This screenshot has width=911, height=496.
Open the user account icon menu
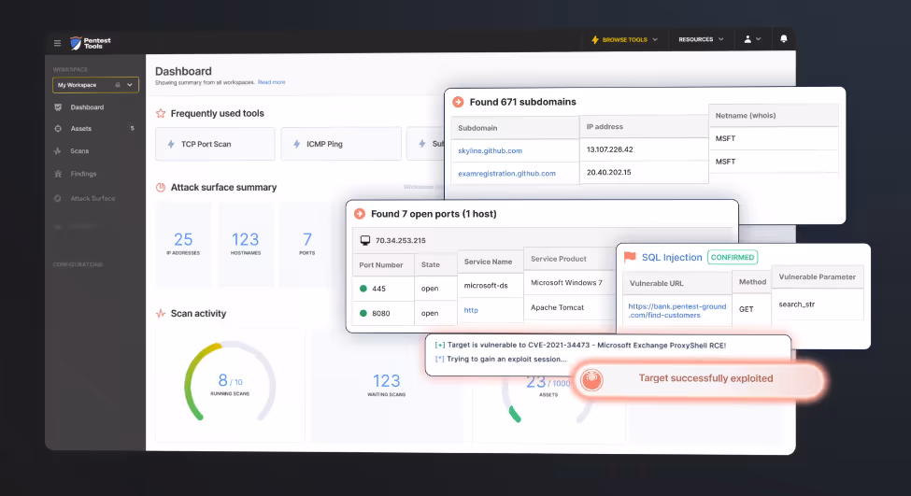752,39
